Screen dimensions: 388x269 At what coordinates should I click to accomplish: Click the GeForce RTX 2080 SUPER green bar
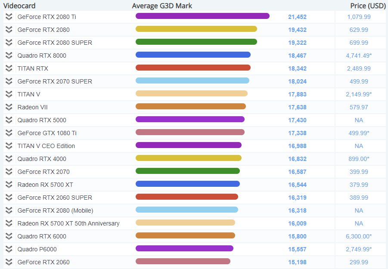(x=196, y=42)
